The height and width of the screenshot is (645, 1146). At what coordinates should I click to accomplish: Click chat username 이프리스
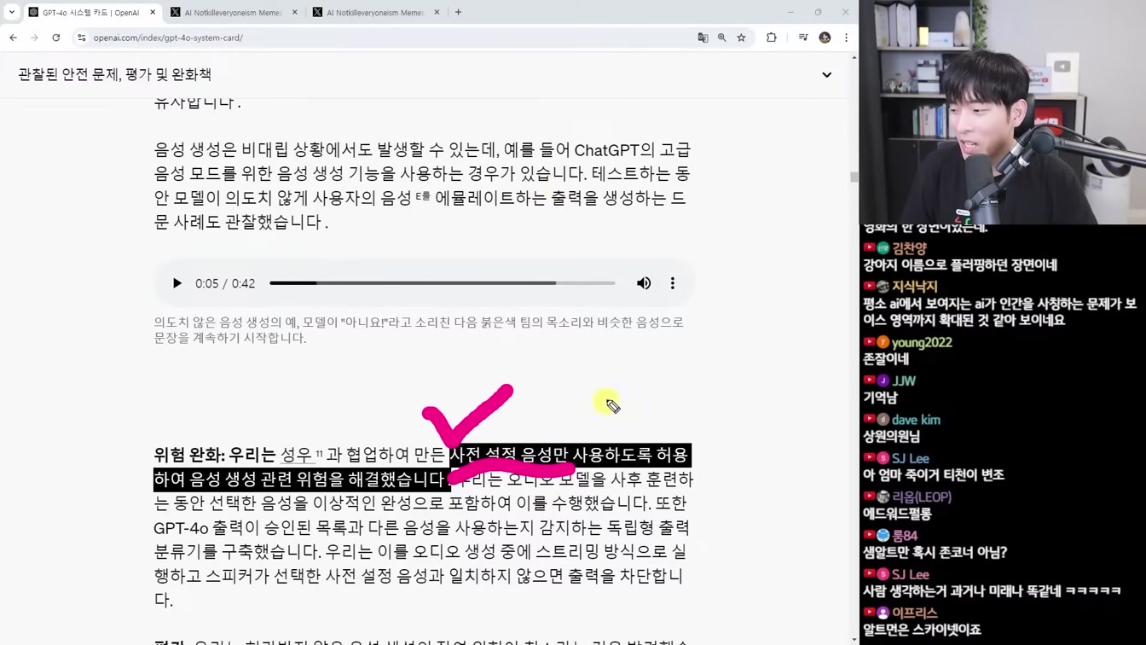[915, 613]
